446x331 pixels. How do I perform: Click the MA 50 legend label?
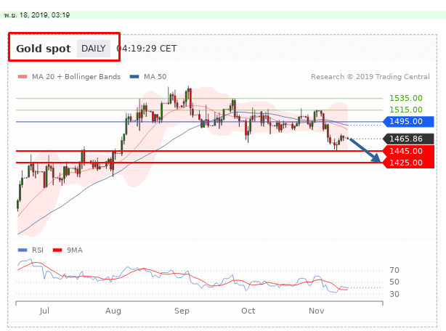point(155,77)
